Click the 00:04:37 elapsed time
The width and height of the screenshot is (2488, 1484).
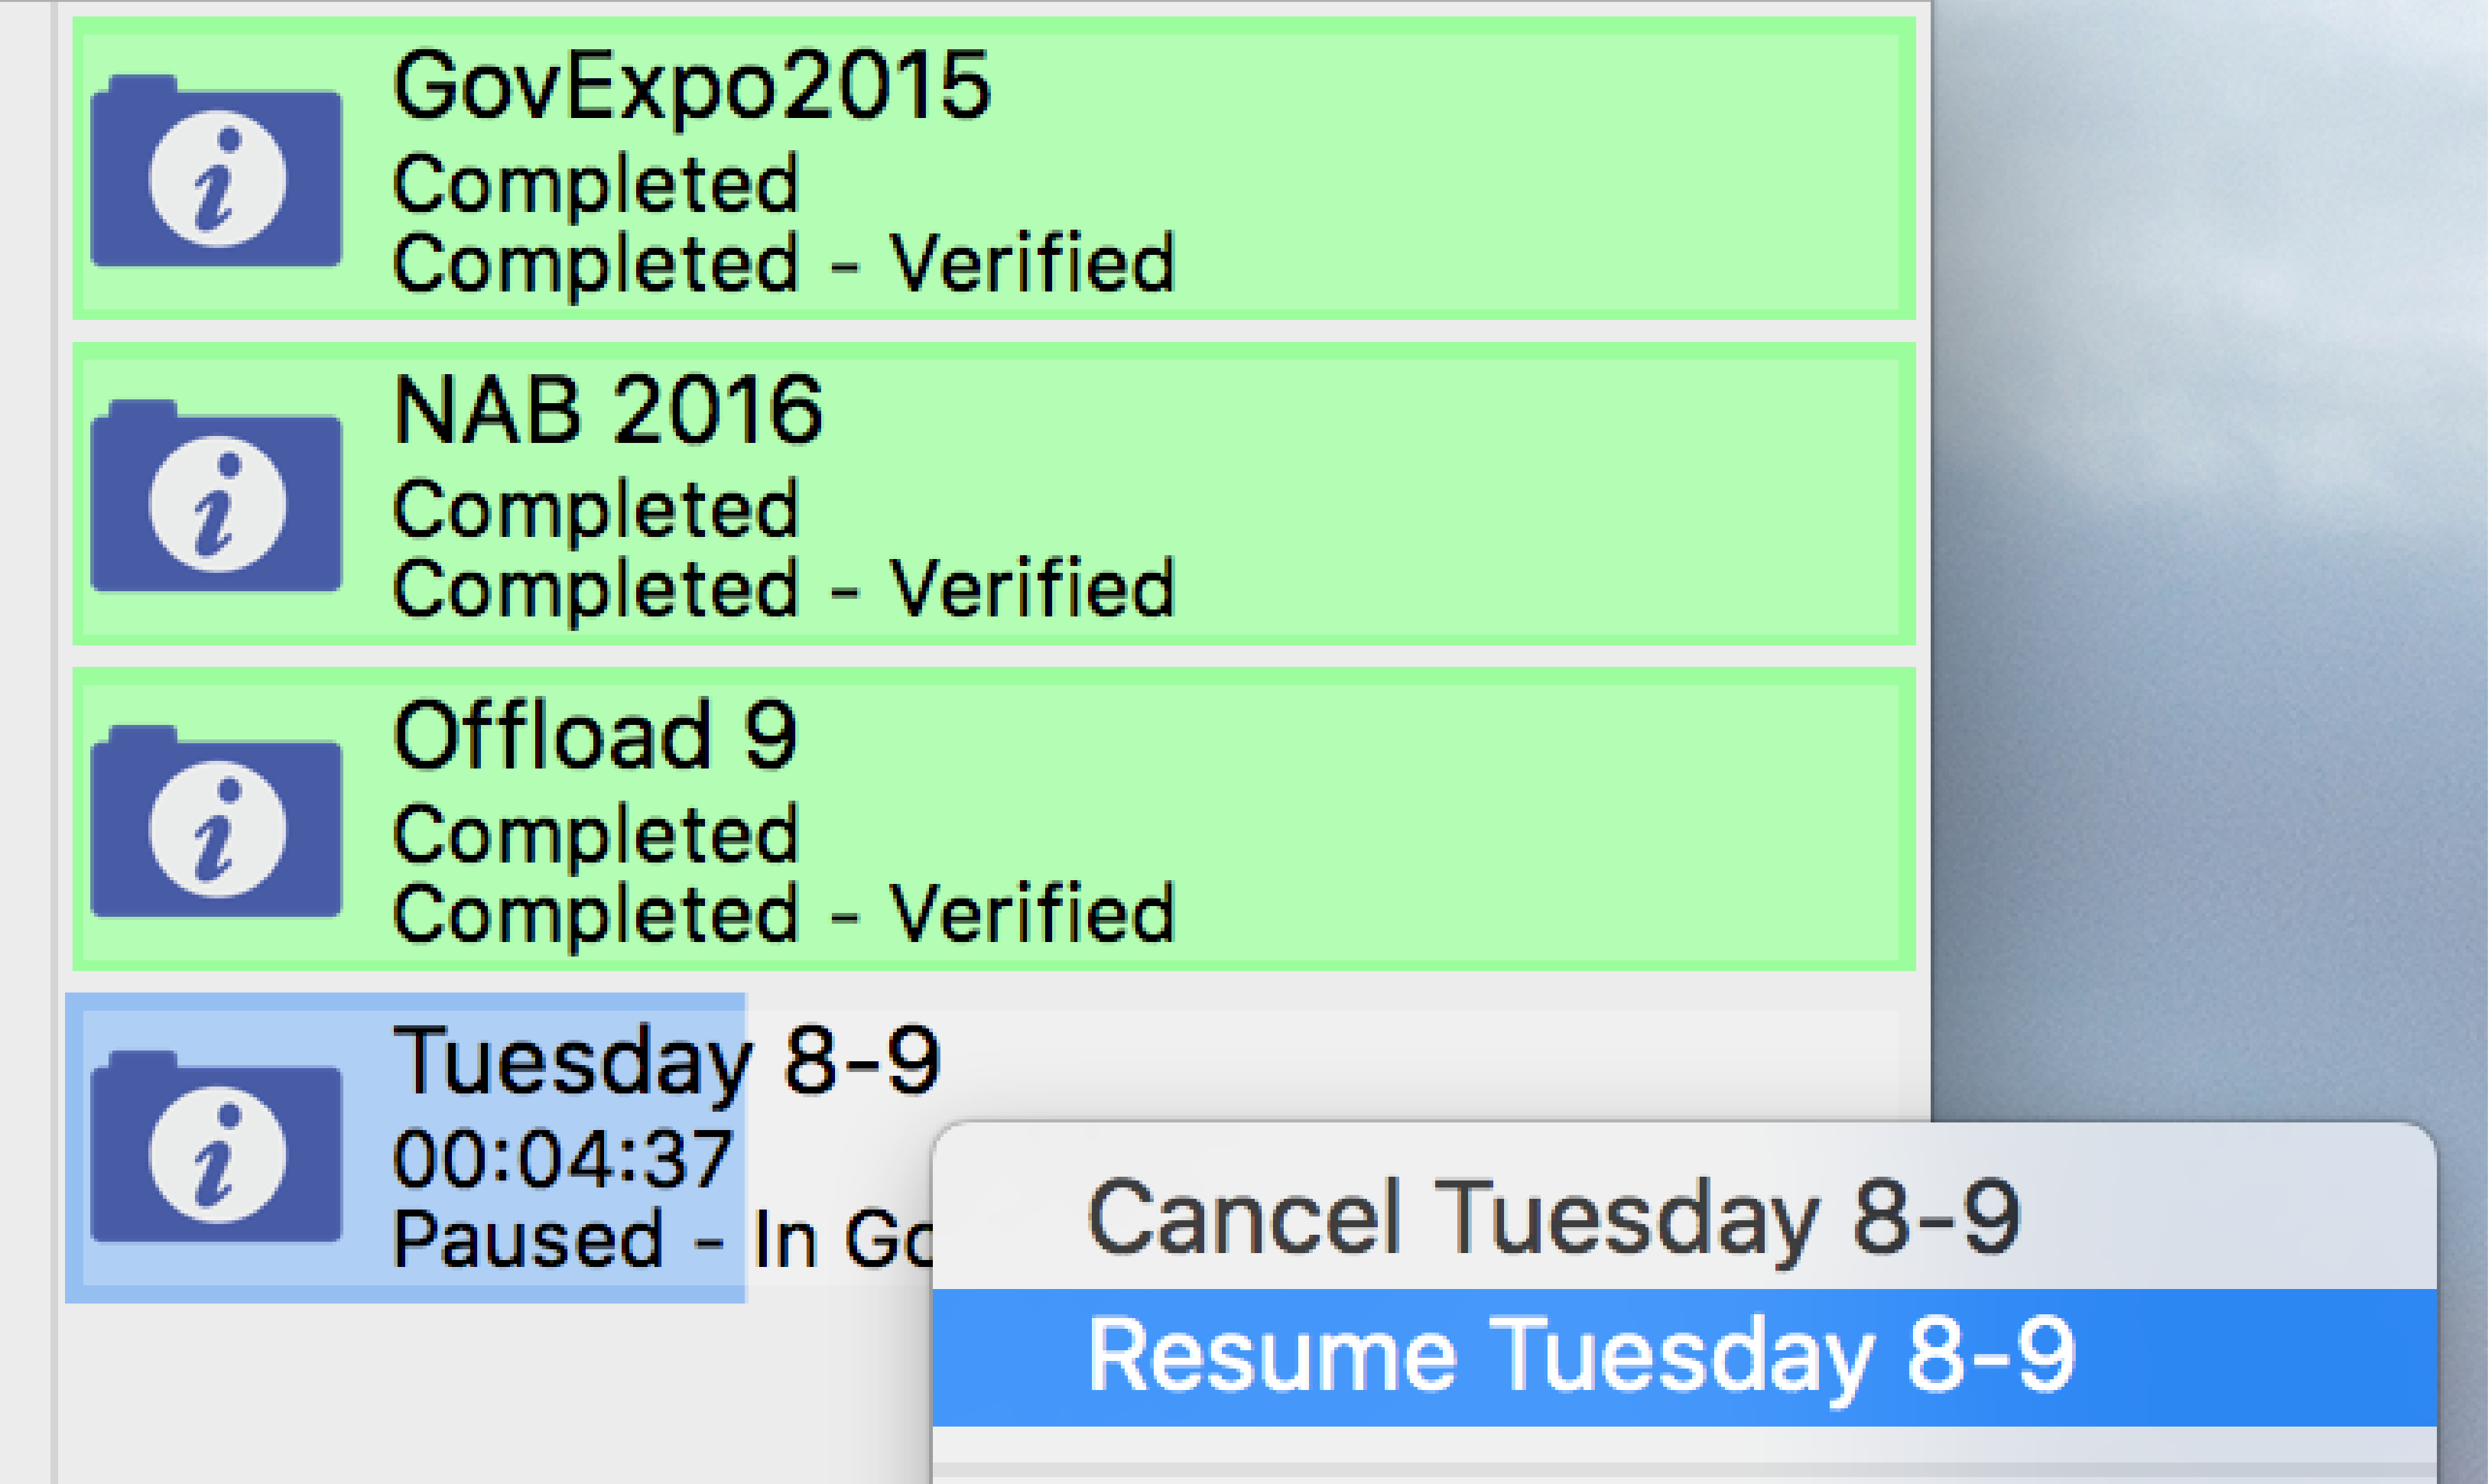click(x=562, y=1159)
